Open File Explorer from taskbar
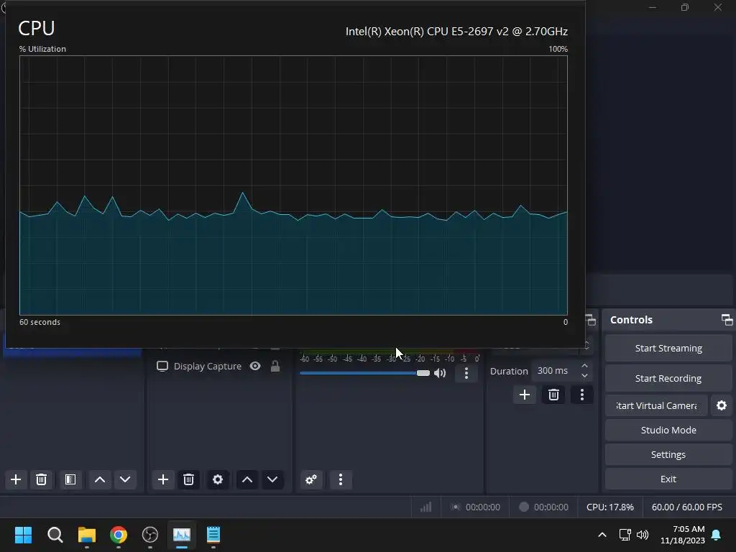 87,535
